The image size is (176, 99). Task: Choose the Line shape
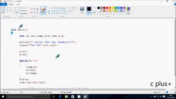click(49, 8)
